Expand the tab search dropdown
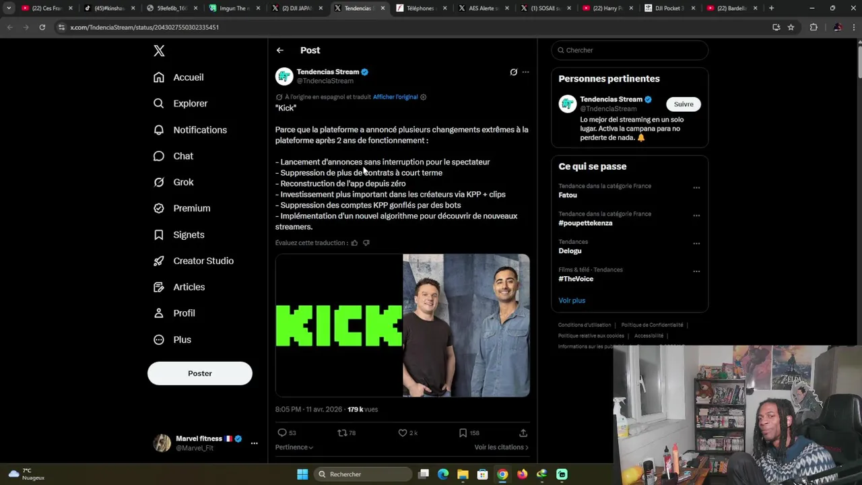862x485 pixels. click(9, 8)
